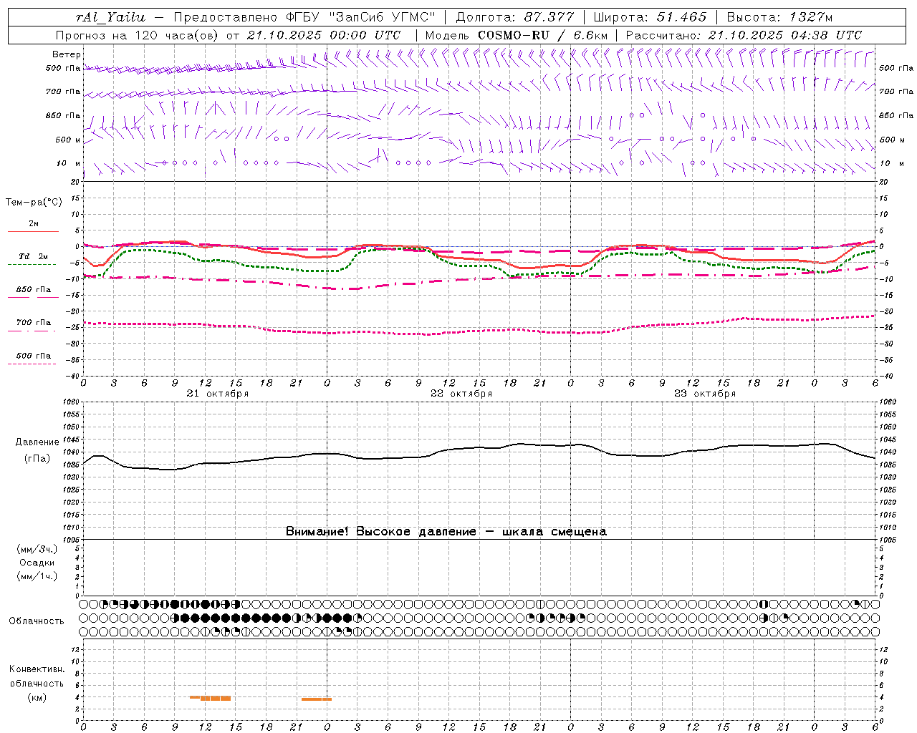
Task: Click the "22 октября" date label
Action: 461,394
